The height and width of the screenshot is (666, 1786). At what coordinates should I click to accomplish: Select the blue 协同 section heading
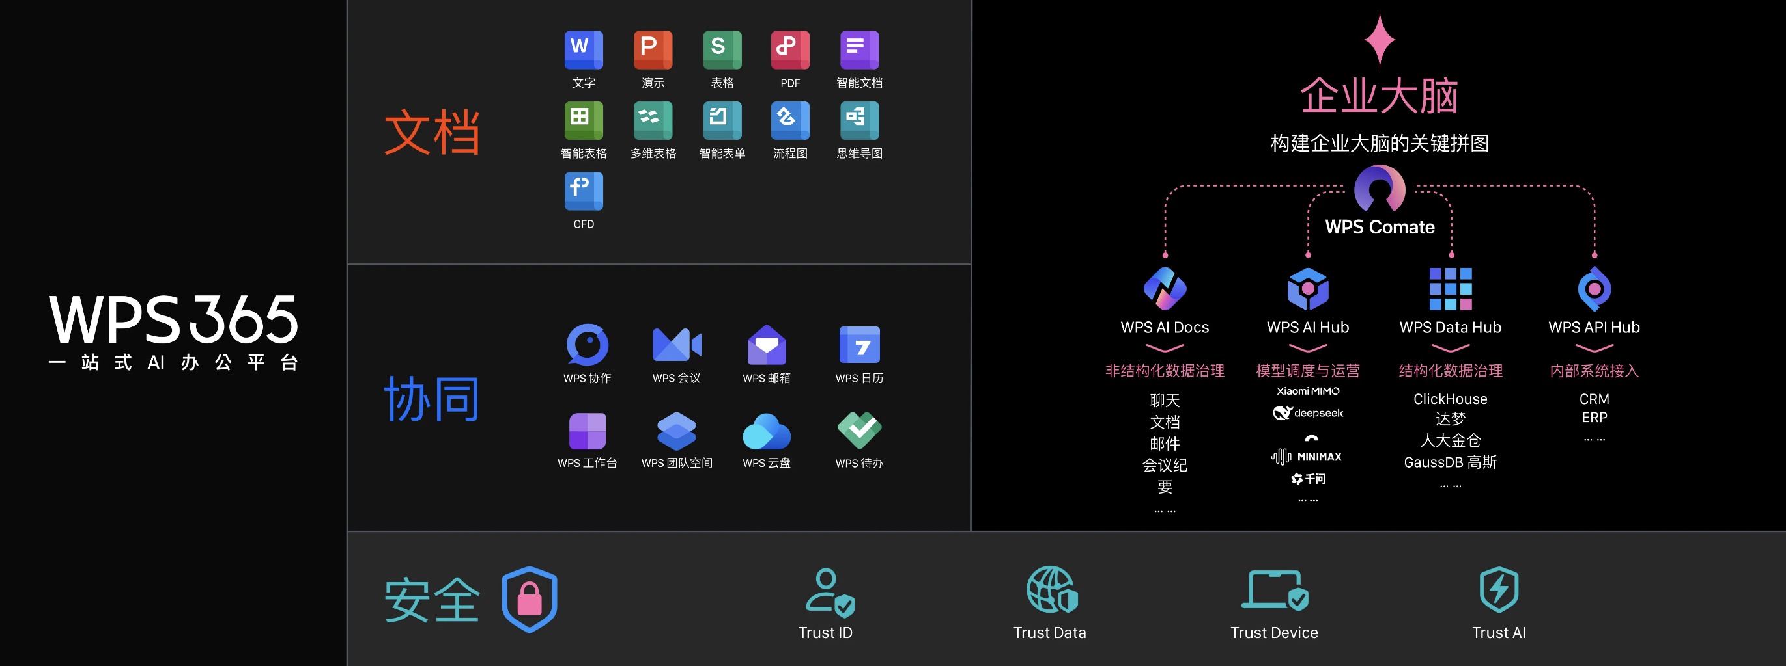432,399
